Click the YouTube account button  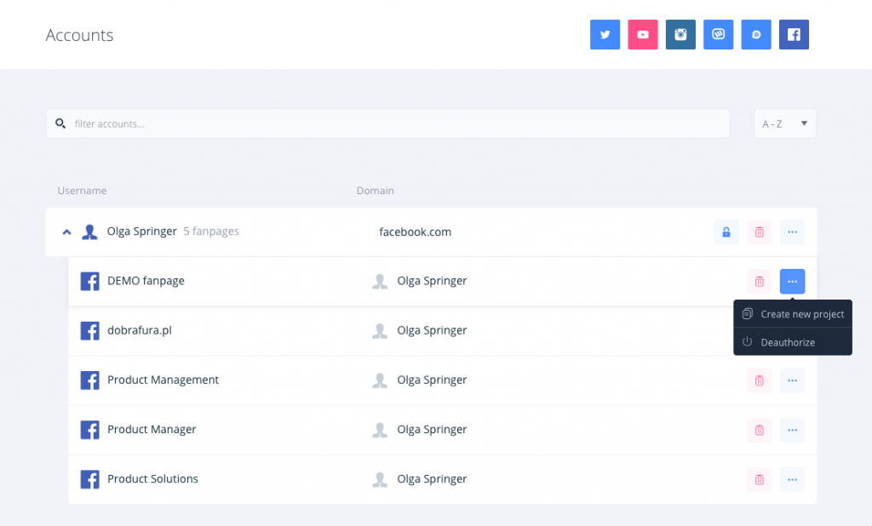point(643,35)
